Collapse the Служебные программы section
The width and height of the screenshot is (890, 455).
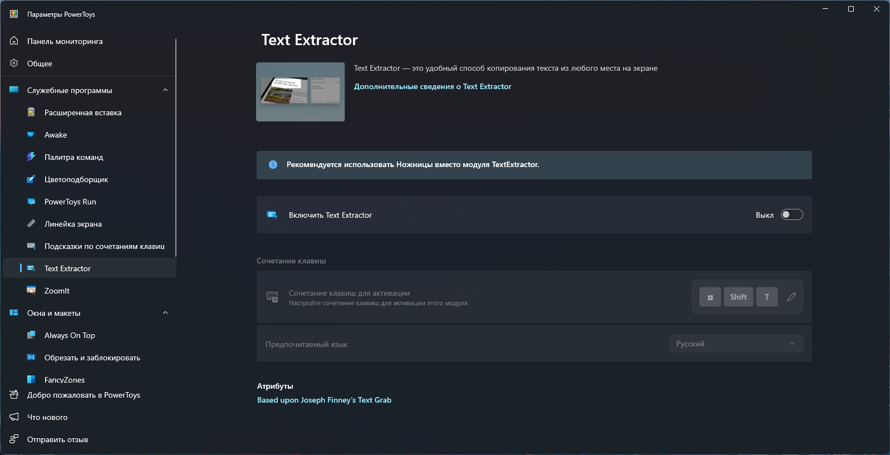pyautogui.click(x=165, y=90)
